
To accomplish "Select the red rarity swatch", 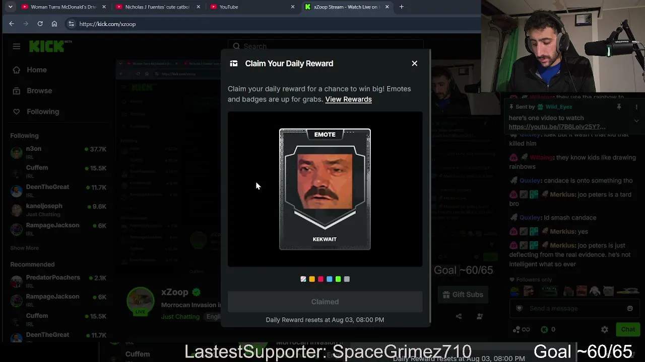I will point(320,279).
